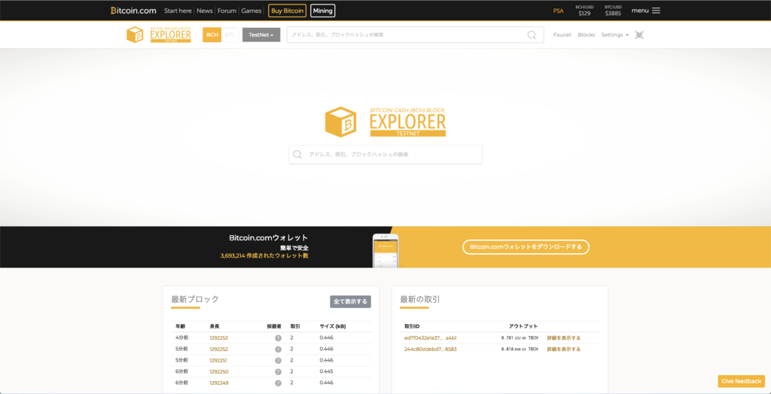Click the Mining button
Image resolution: width=771 pixels, height=394 pixels.
point(322,11)
